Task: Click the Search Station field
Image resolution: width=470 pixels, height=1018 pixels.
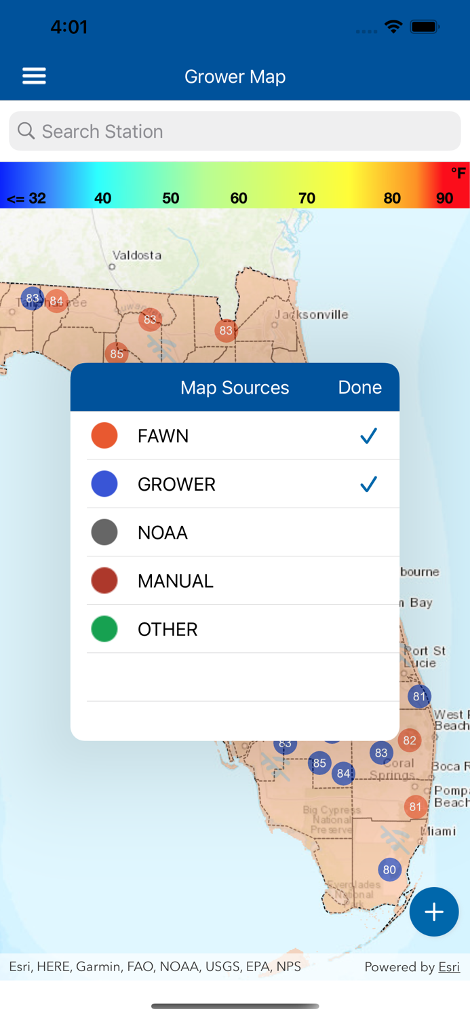Action: pyautogui.click(x=235, y=131)
